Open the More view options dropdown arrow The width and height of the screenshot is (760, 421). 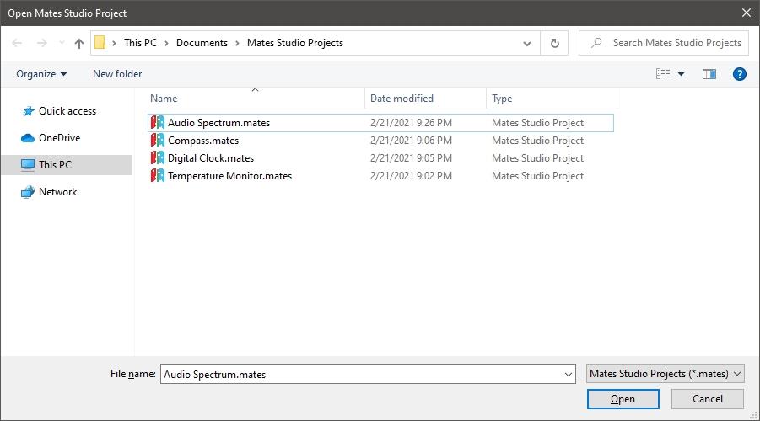click(681, 74)
